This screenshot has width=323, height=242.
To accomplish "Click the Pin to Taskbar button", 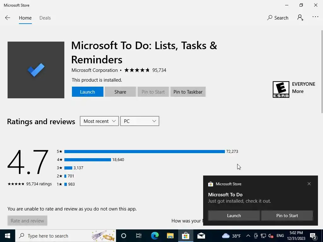I will 188,92.
